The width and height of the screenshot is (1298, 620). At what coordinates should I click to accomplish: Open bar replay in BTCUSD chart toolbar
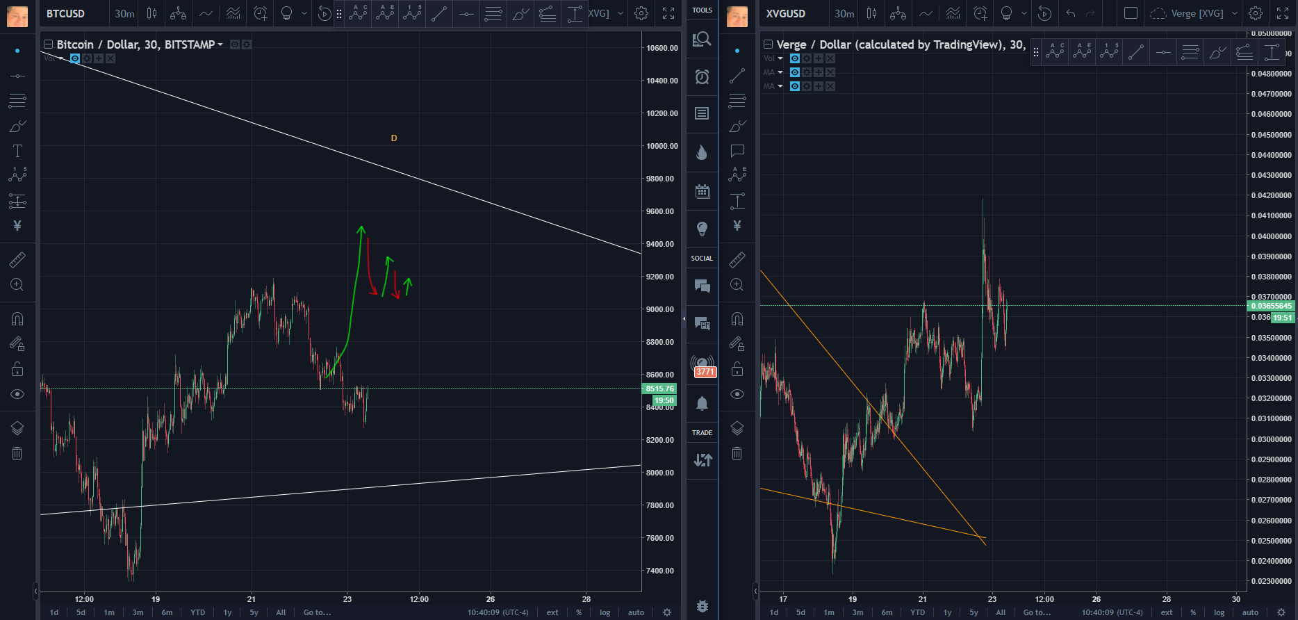point(324,13)
